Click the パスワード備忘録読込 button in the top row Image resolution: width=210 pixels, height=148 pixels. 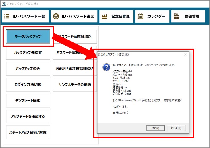tap(75, 37)
